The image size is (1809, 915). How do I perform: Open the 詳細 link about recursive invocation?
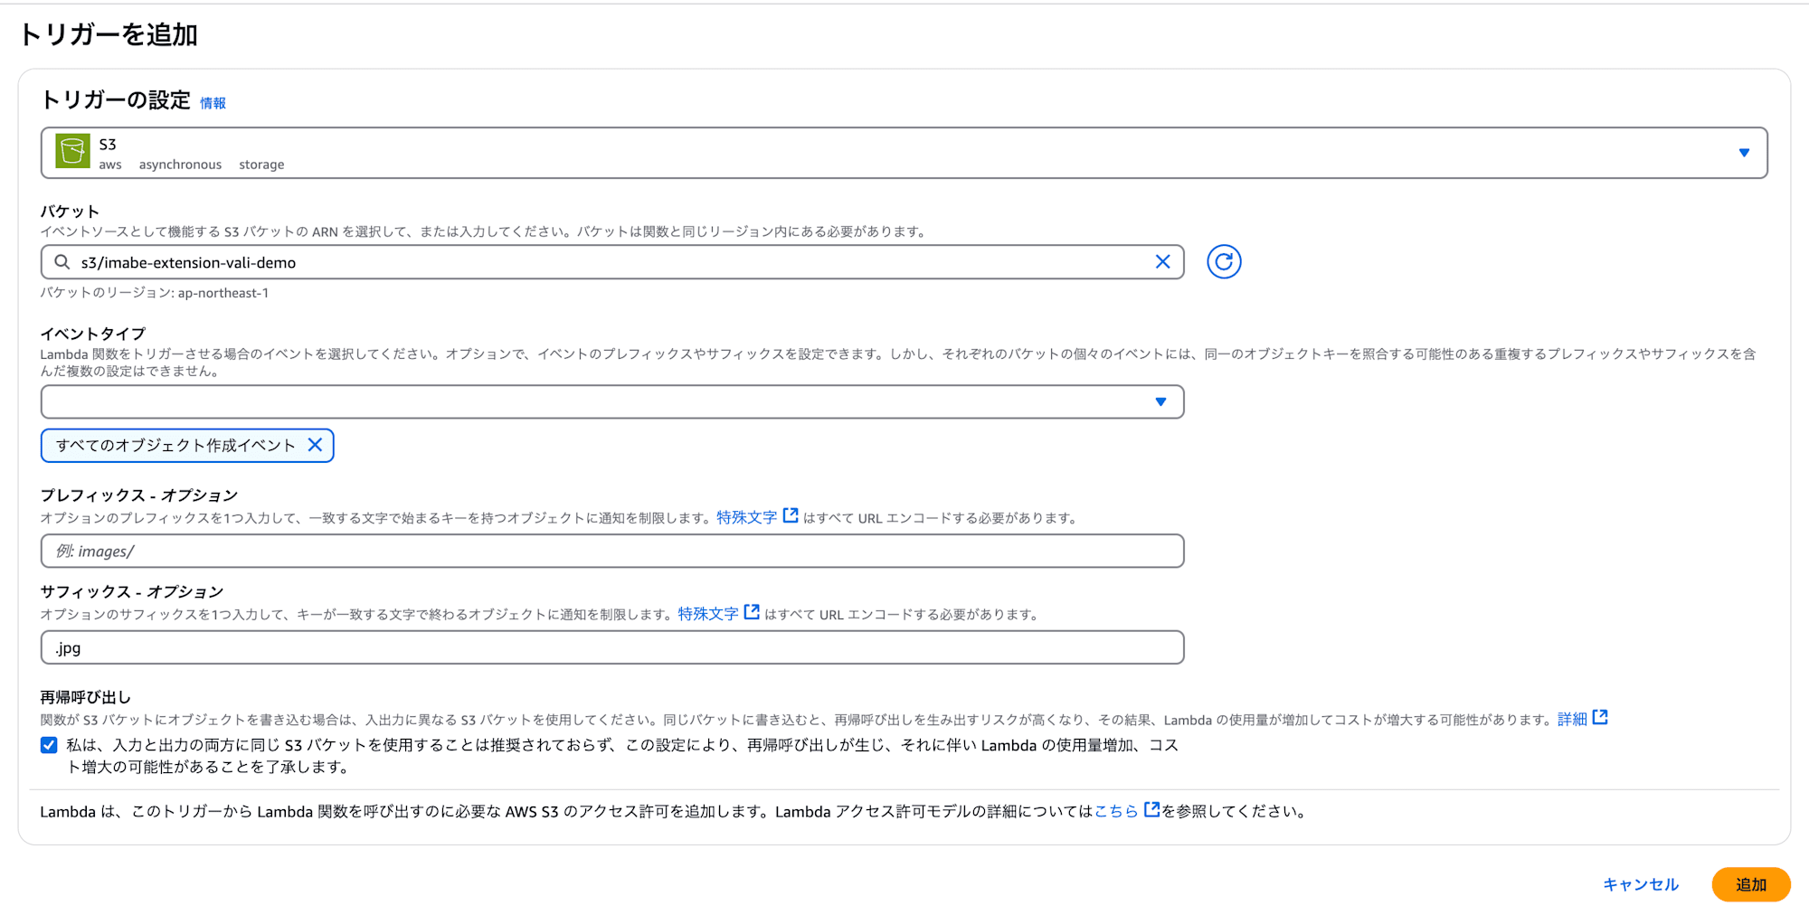[1572, 719]
